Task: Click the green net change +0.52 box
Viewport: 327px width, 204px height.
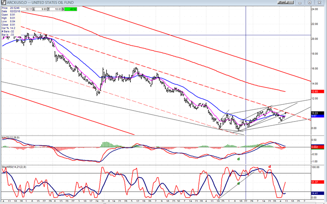Action: [71, 8]
